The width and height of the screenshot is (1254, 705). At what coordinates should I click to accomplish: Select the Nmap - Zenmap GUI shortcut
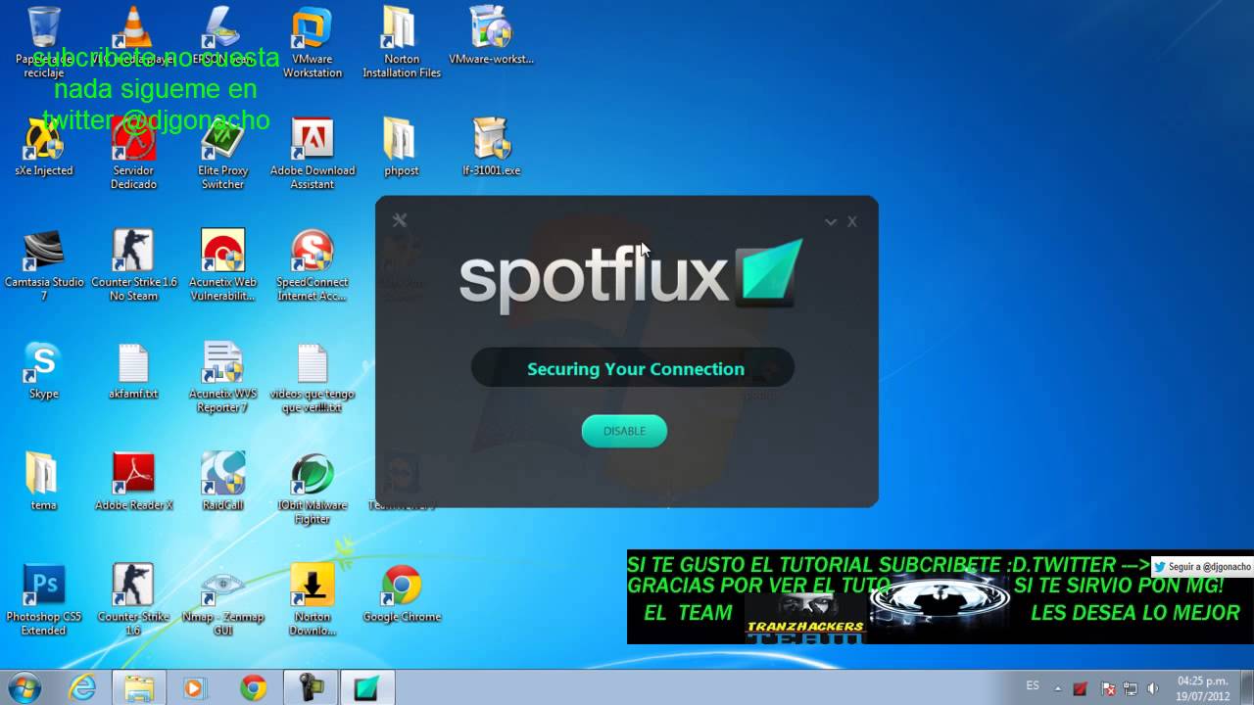223,600
